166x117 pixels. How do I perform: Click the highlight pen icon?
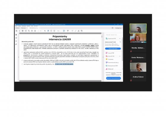pyautogui.click(x=76, y=31)
